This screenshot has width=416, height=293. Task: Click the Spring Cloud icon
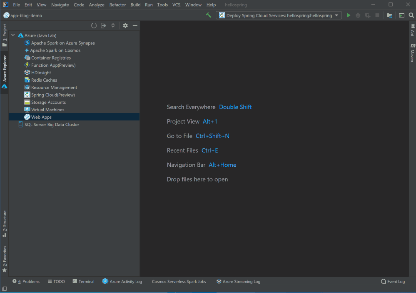coord(27,95)
